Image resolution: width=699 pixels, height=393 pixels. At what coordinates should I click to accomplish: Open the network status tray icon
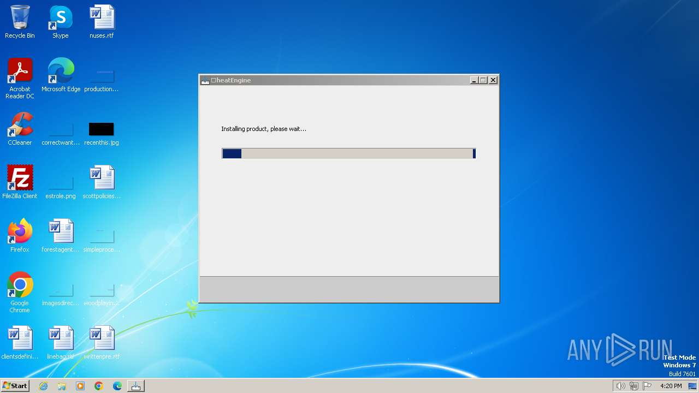click(634, 386)
